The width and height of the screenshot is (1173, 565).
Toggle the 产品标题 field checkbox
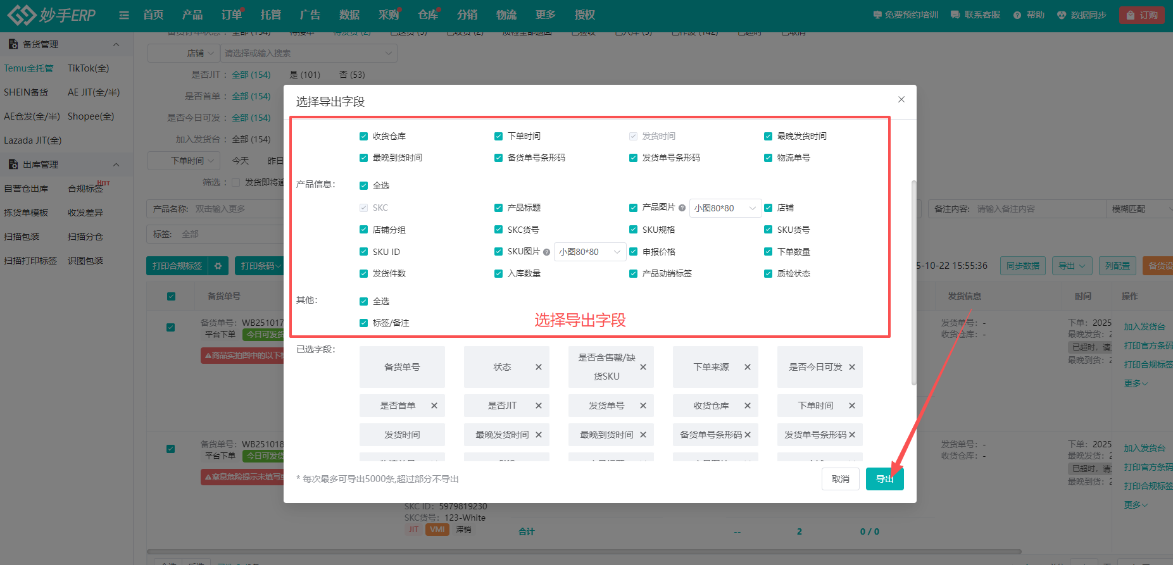pos(498,208)
